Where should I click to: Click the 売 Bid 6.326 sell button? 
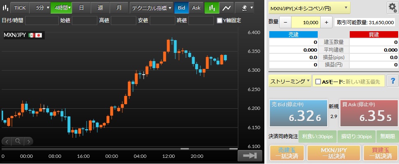tap(298, 113)
